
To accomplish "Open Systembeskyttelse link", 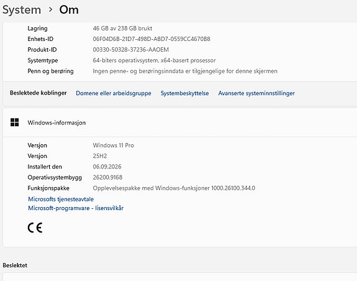I will click(x=184, y=93).
